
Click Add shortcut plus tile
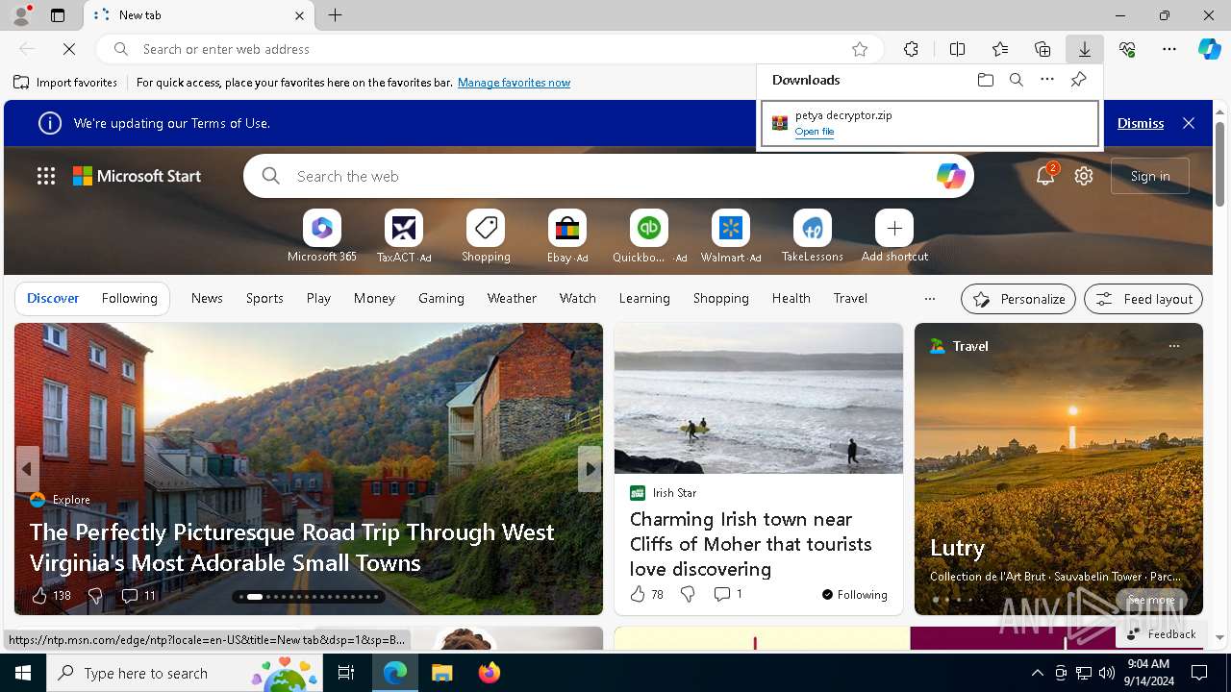(894, 236)
